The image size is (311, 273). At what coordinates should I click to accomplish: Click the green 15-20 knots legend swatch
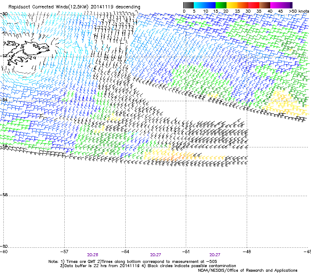[x=221, y=5]
